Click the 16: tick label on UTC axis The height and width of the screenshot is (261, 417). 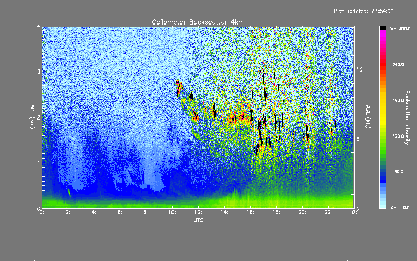pos(251,212)
